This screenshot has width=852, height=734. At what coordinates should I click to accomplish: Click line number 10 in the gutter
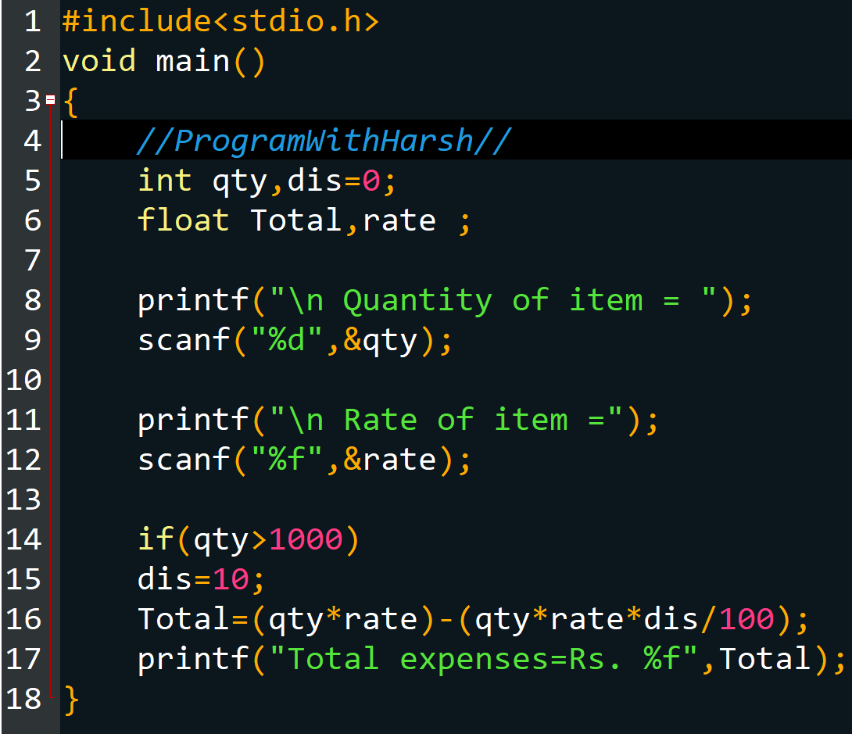click(x=24, y=381)
